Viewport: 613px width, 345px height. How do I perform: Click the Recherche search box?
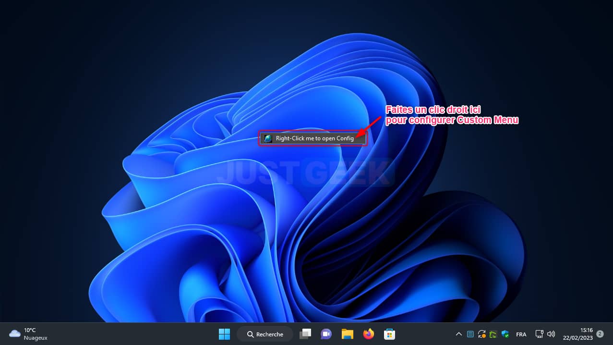[x=265, y=334]
